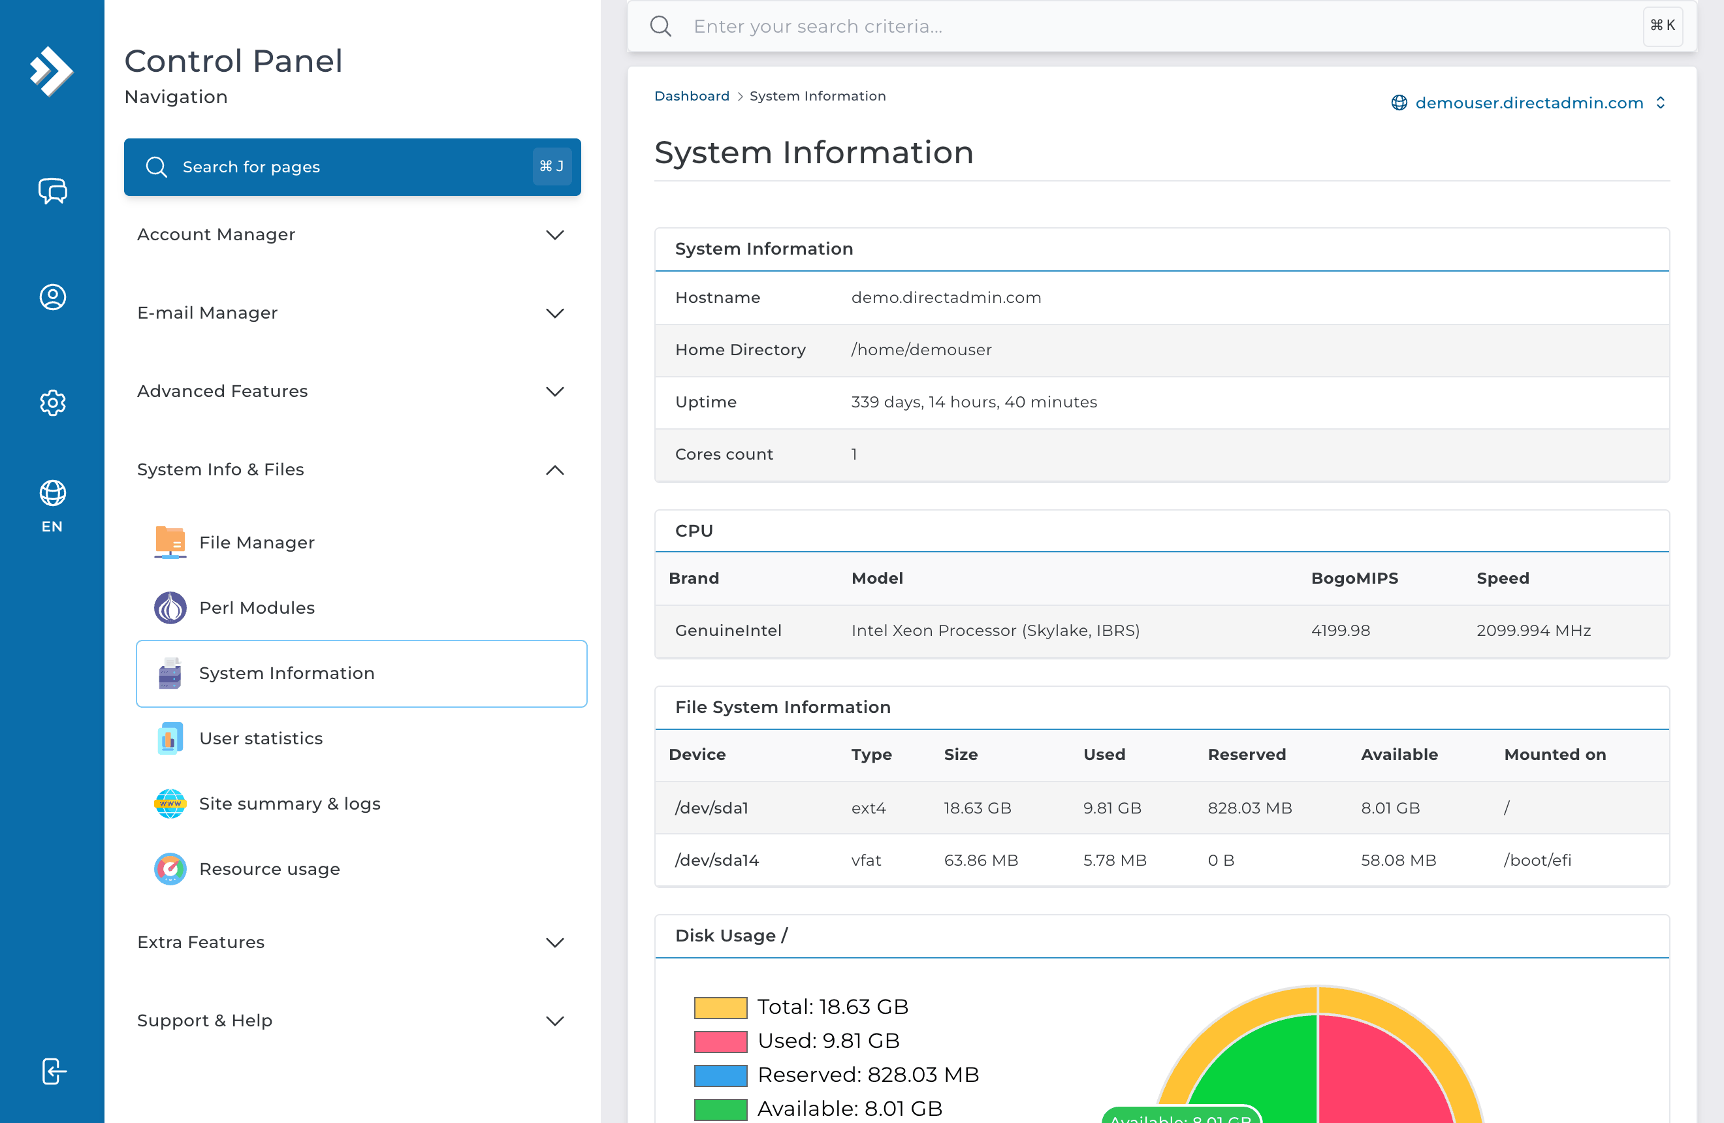Click the GenuineIntel brand cell
The width and height of the screenshot is (1724, 1123).
coord(728,631)
